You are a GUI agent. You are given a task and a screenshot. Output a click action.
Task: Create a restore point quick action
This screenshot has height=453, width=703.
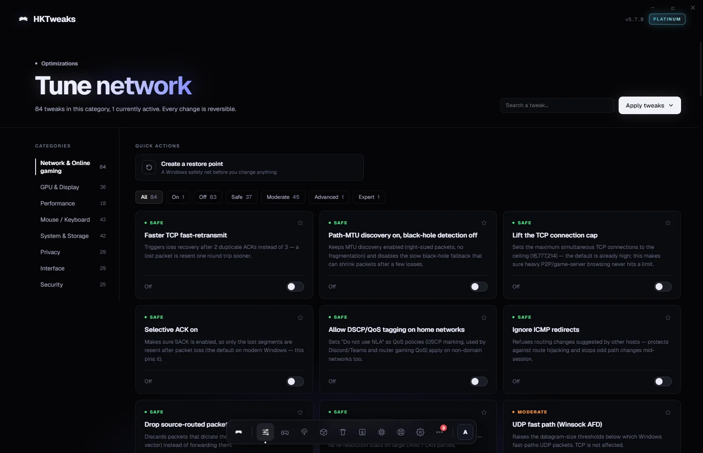tap(249, 167)
